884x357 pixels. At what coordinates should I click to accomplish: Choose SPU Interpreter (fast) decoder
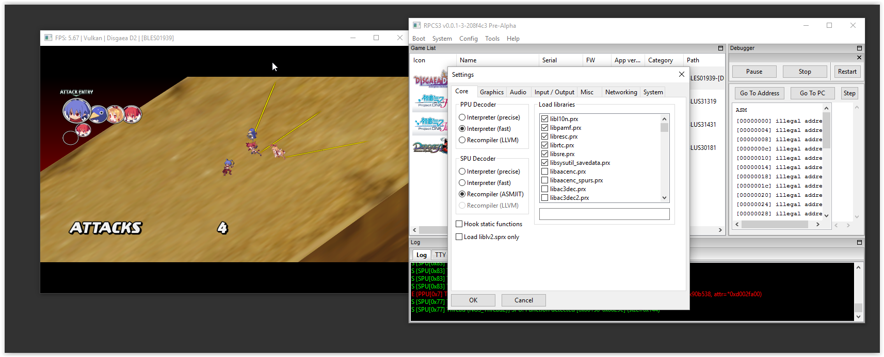click(462, 183)
